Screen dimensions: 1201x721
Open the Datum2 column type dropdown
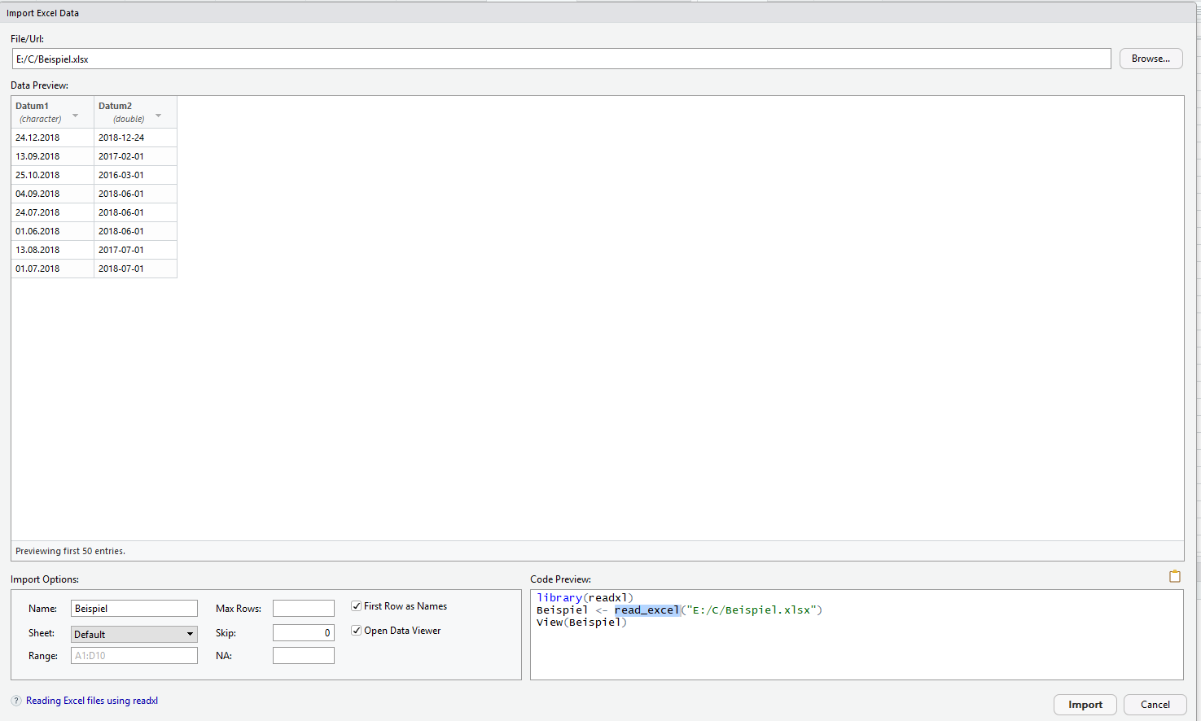(x=159, y=116)
